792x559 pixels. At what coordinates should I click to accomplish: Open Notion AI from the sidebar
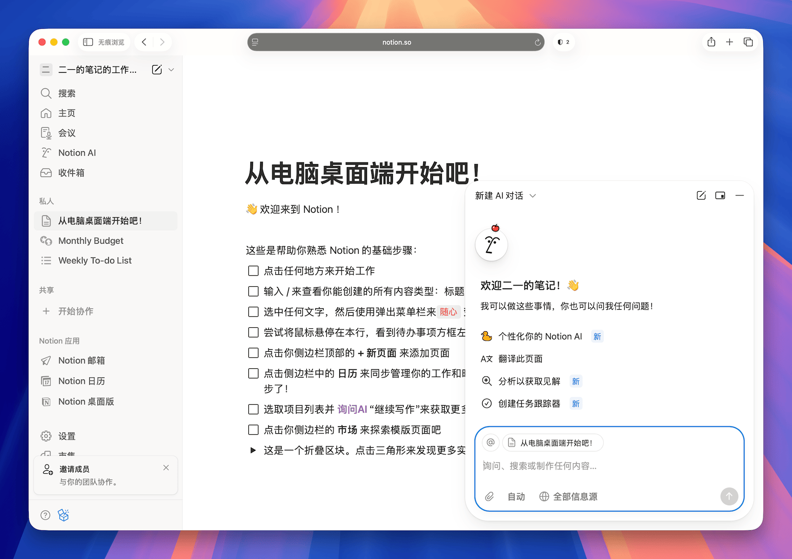[x=76, y=152]
